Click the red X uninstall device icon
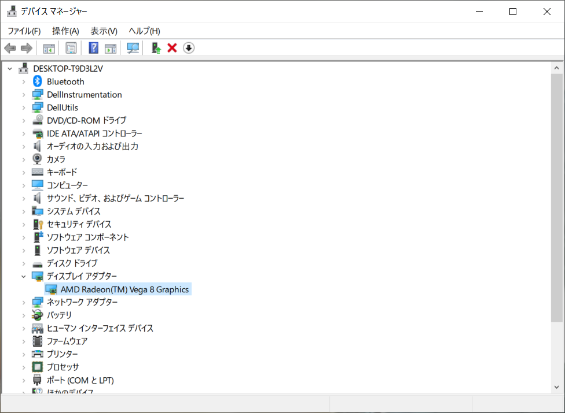This screenshot has width=565, height=413. point(173,48)
